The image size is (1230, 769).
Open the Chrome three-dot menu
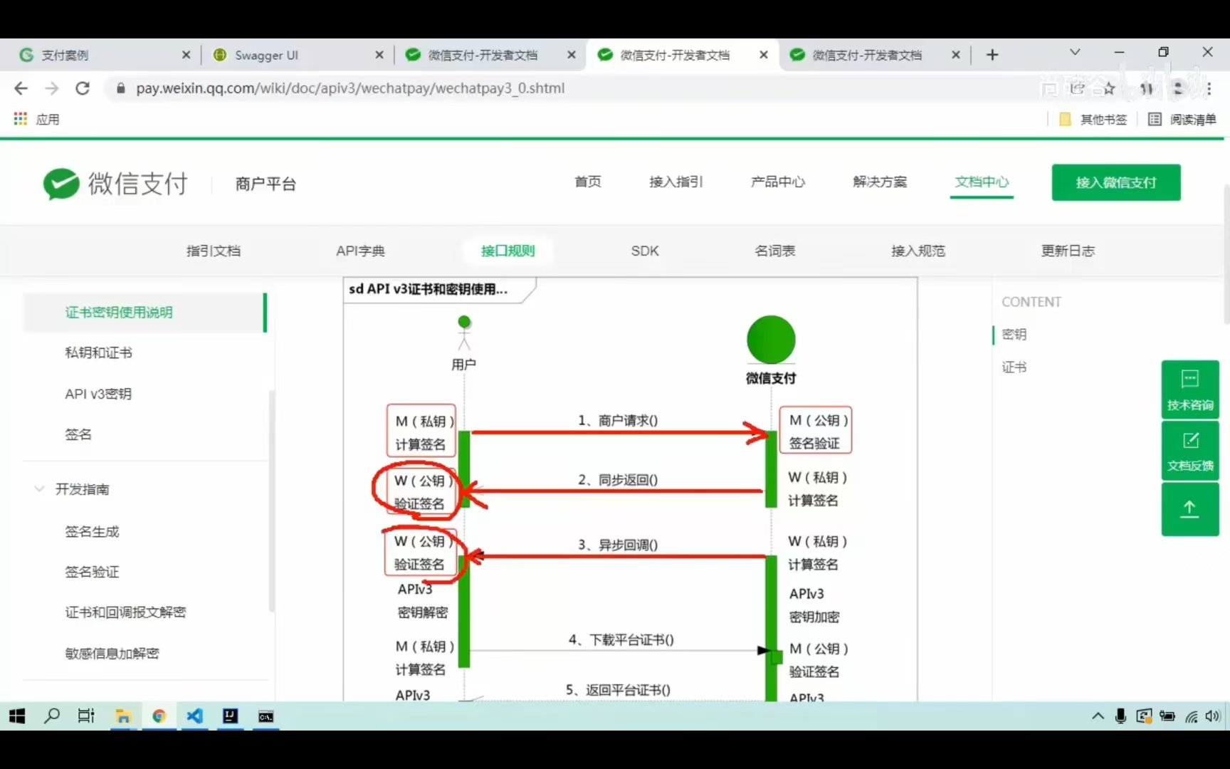coord(1209,88)
